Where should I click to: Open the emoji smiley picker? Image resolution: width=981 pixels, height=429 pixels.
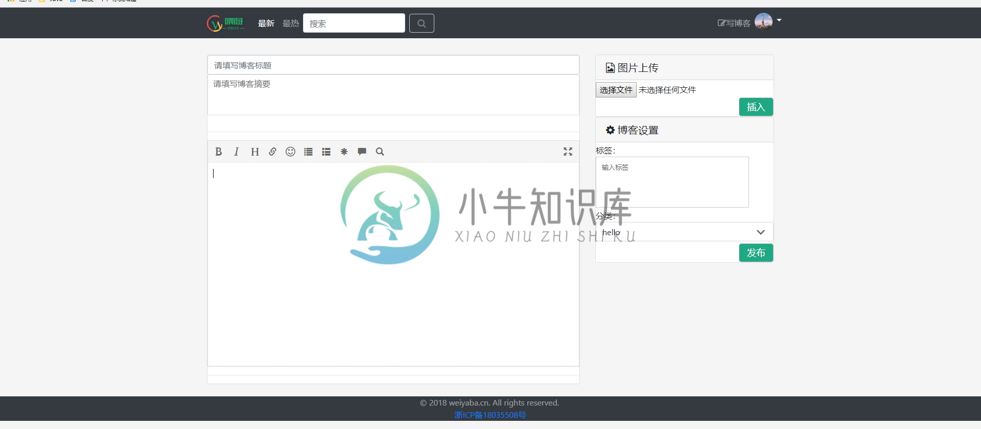click(x=290, y=152)
